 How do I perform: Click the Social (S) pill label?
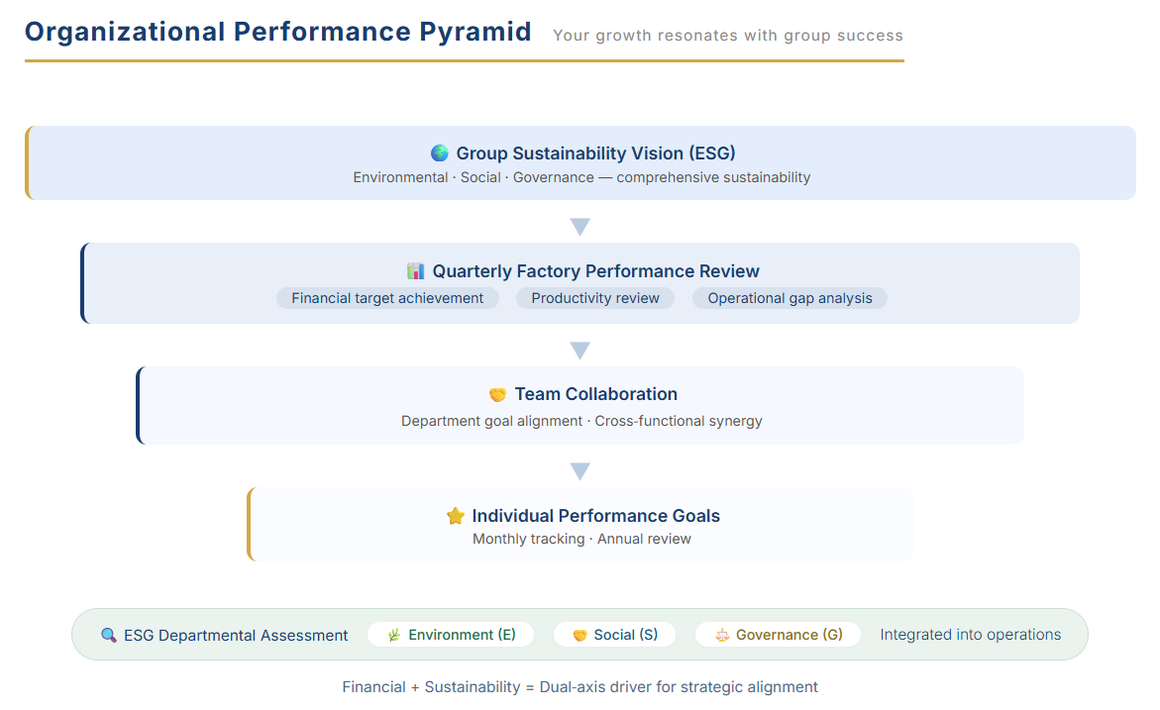tap(626, 635)
